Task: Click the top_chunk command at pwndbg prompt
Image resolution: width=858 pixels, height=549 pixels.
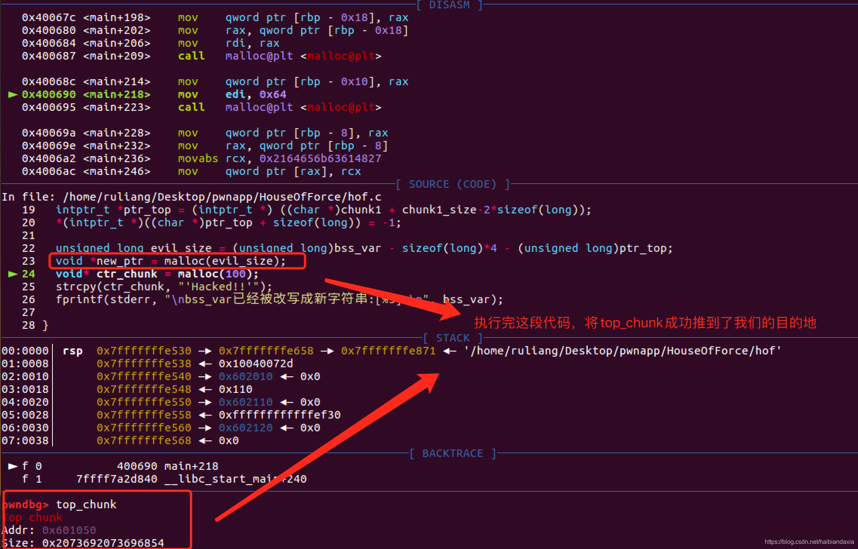Action: 86,505
